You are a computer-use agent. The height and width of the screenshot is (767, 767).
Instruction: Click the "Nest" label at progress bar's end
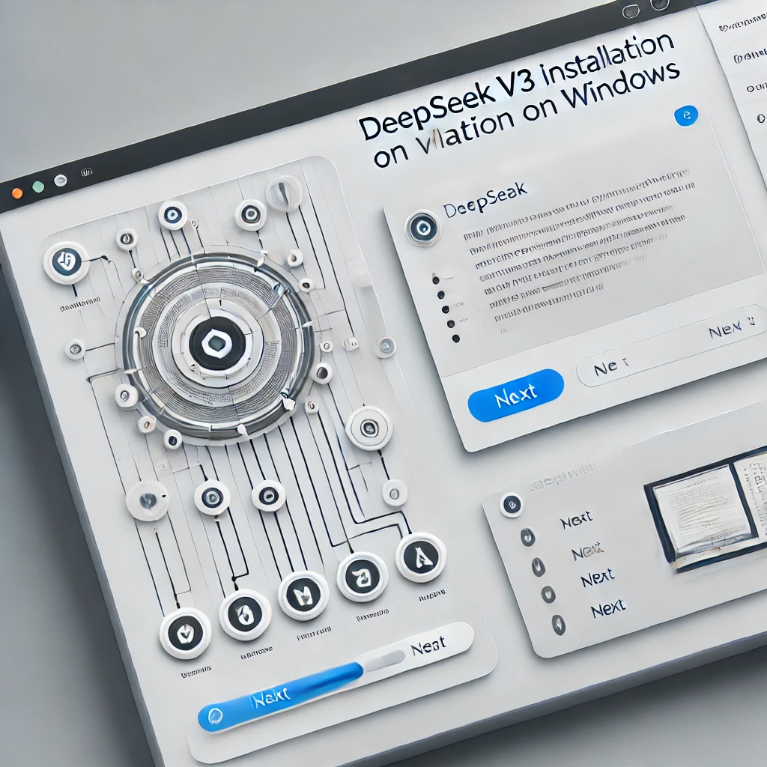pos(428,646)
